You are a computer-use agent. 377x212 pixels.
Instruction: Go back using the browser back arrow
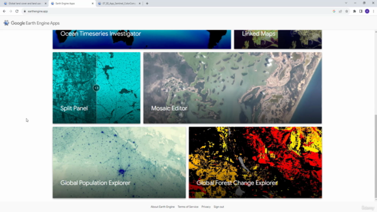(x=4, y=11)
